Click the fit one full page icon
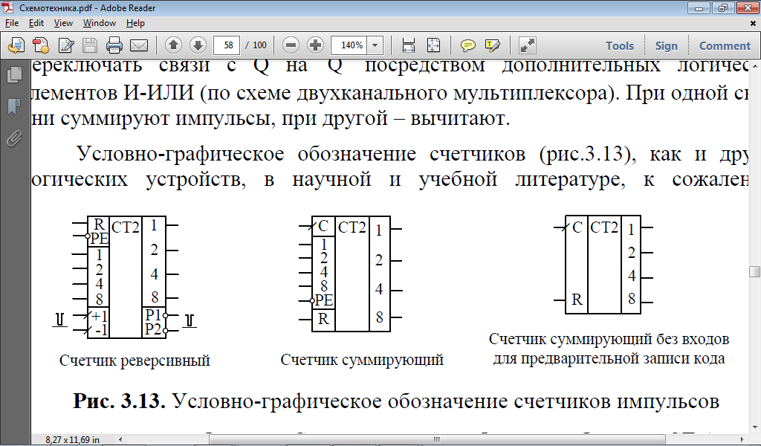The image size is (761, 446). pyautogui.click(x=433, y=45)
